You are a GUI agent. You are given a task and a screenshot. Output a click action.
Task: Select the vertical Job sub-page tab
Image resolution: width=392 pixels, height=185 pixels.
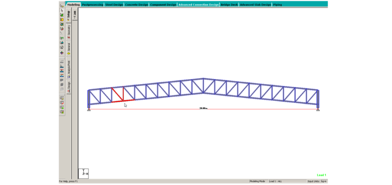[75, 14]
